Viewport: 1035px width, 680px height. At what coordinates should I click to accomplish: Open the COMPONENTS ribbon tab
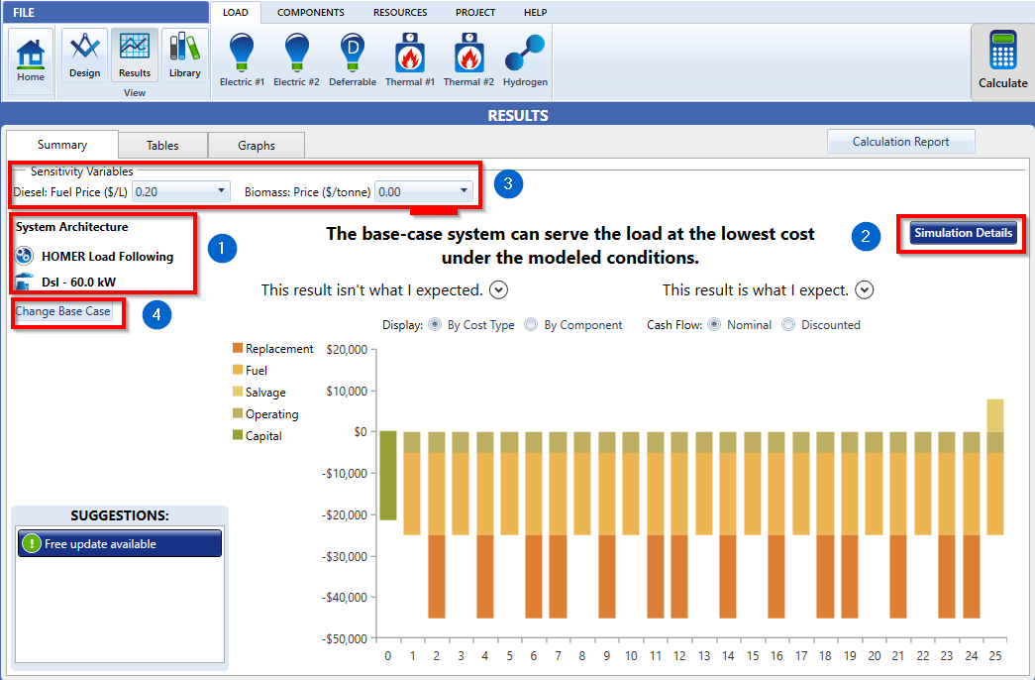pos(310,13)
